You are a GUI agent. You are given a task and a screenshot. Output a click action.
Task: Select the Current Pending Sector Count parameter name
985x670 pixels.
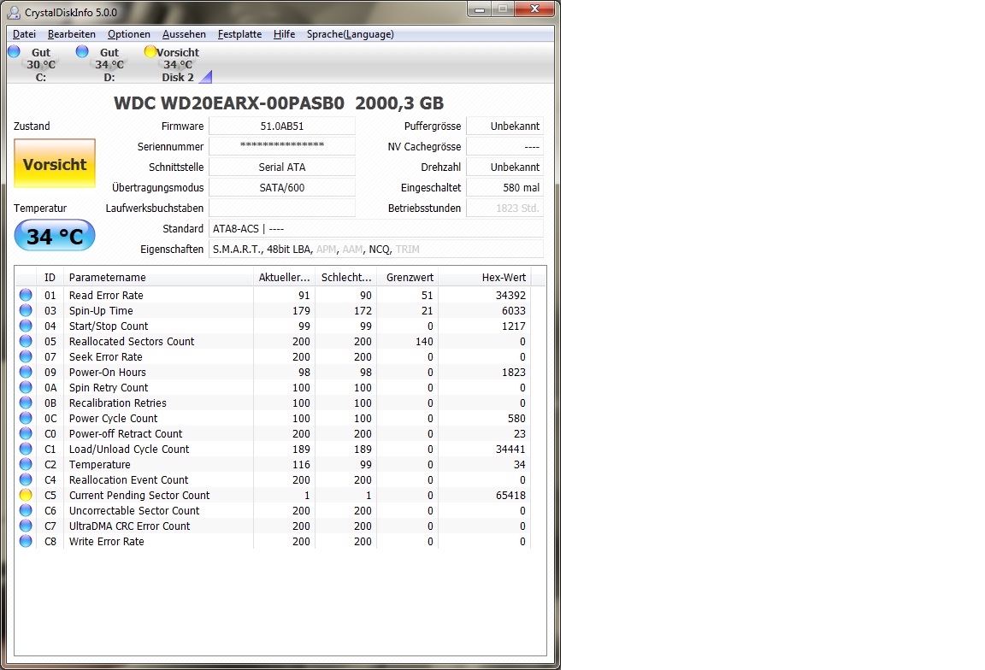coord(139,495)
